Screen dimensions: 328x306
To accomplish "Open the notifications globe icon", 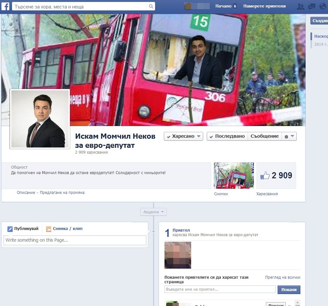I will pos(323,7).
